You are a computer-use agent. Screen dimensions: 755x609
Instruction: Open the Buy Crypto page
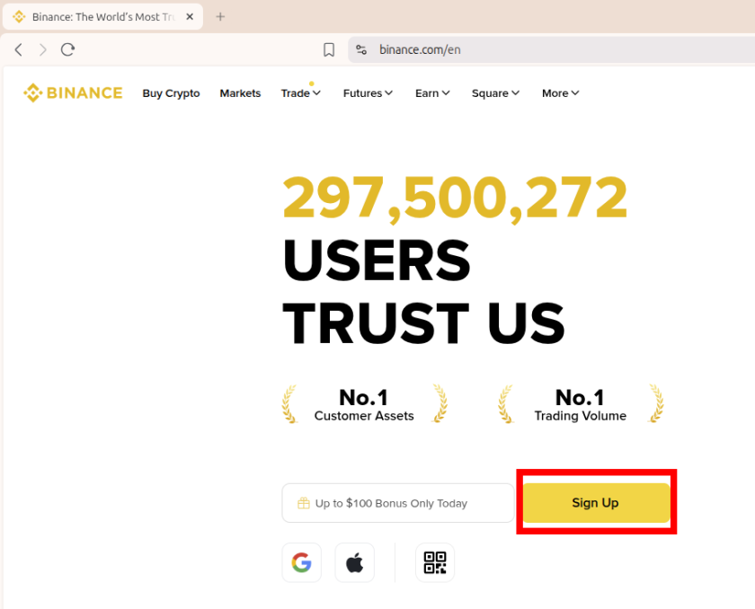pyautogui.click(x=171, y=93)
